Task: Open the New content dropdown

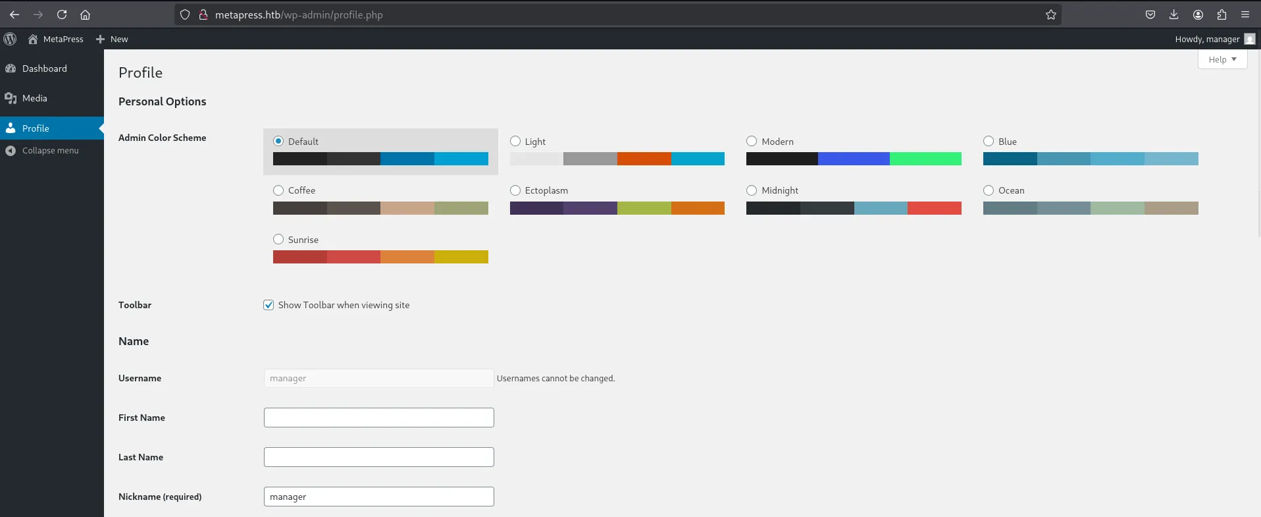Action: coord(112,39)
